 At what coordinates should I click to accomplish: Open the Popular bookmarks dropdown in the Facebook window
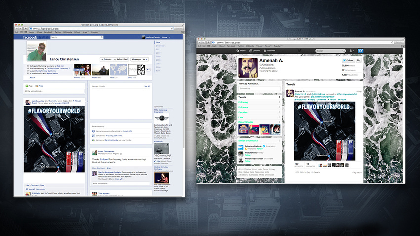tap(96, 32)
